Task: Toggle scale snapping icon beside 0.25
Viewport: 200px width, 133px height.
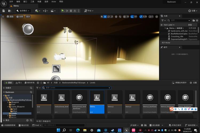Action: (x=141, y=17)
